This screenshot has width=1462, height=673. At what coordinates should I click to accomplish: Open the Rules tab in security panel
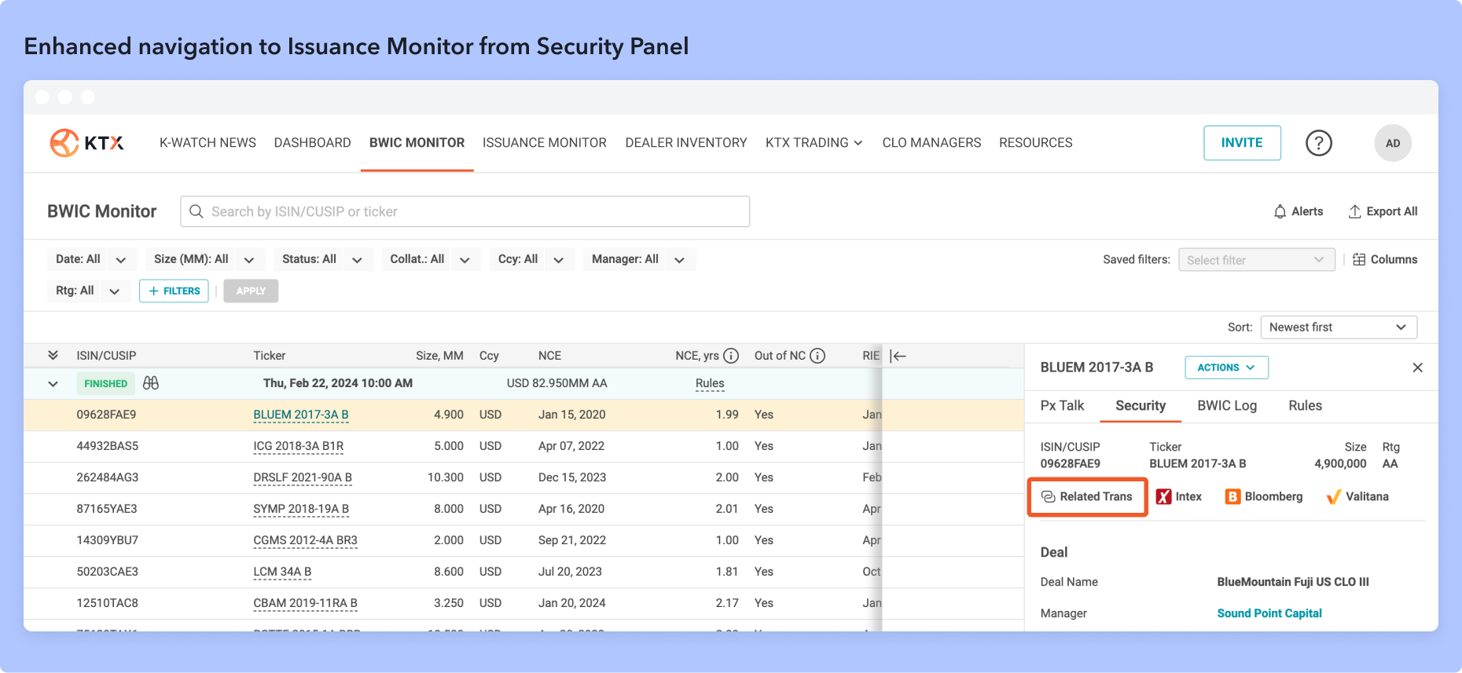[x=1305, y=405]
